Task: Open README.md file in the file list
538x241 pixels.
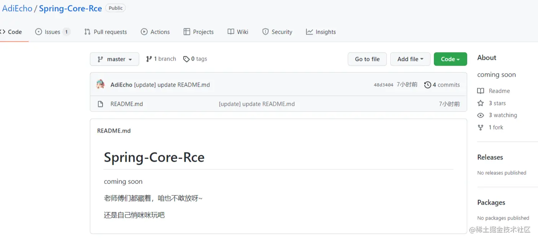Action: click(127, 104)
